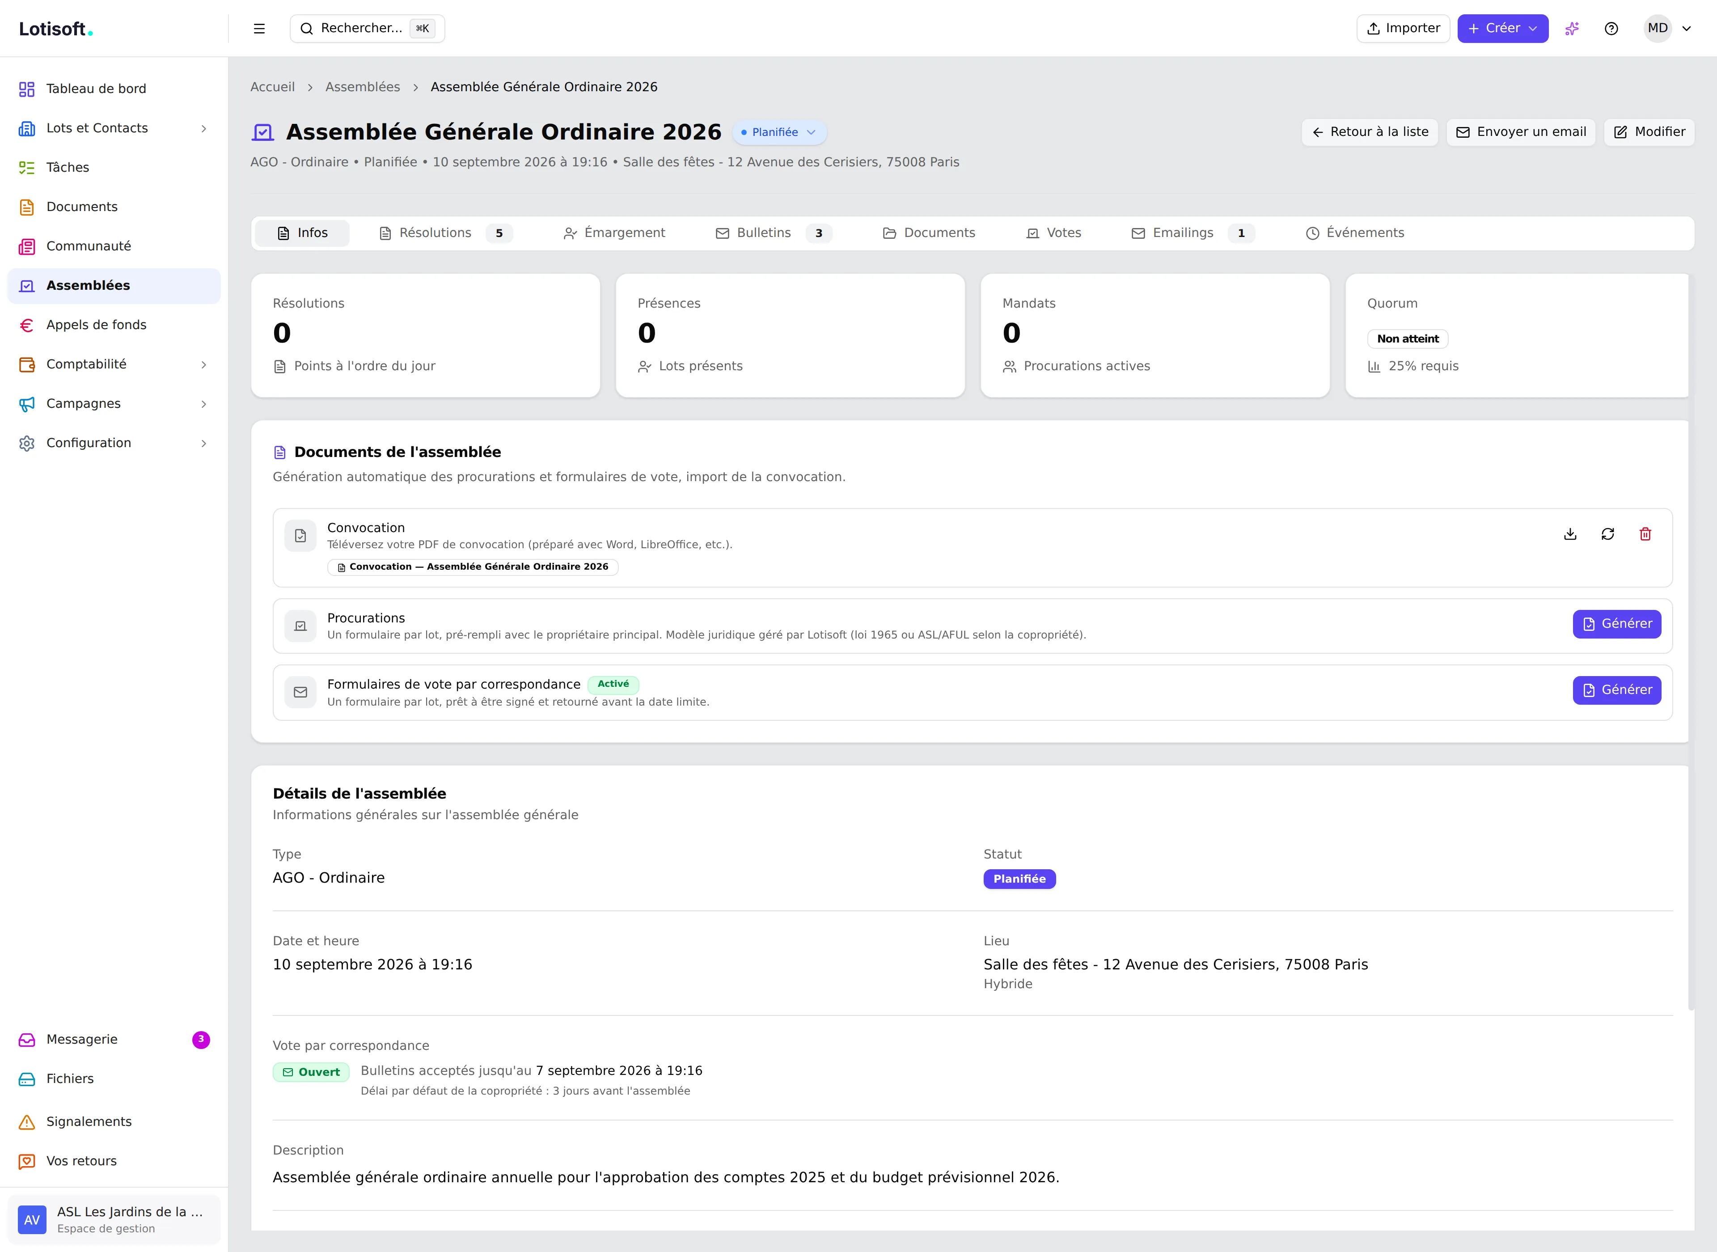Image resolution: width=1717 pixels, height=1252 pixels.
Task: Click the Tableau de bord sidebar icon
Action: point(26,89)
